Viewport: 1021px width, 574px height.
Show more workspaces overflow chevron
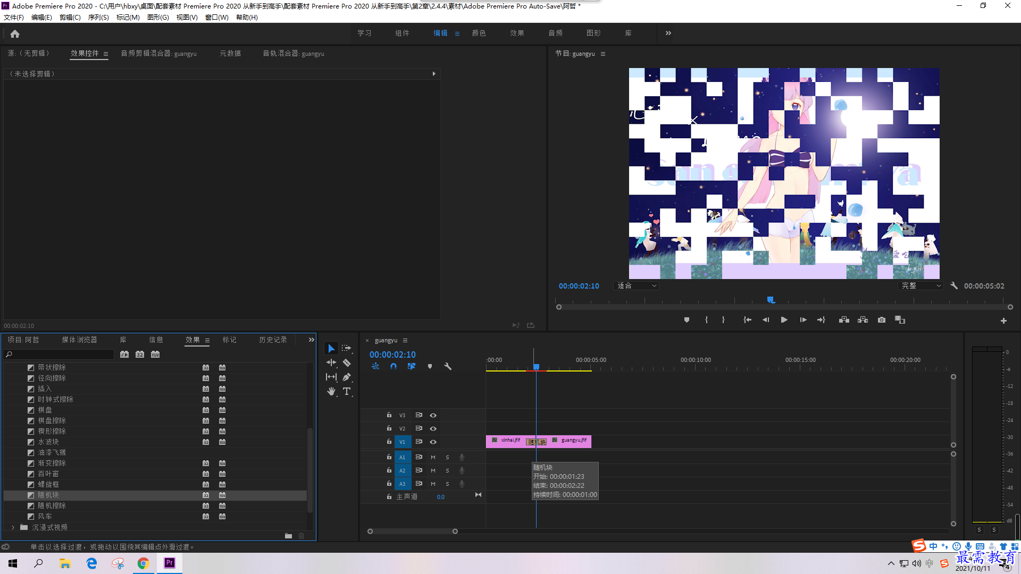[668, 33]
